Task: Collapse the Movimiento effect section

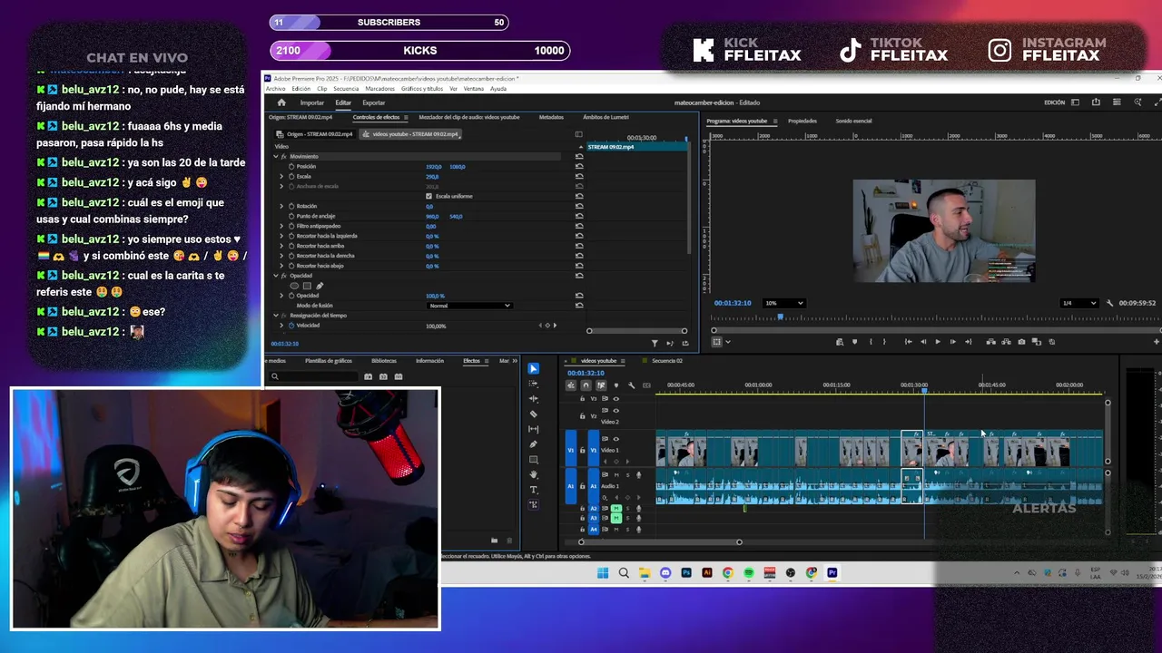Action: click(275, 156)
